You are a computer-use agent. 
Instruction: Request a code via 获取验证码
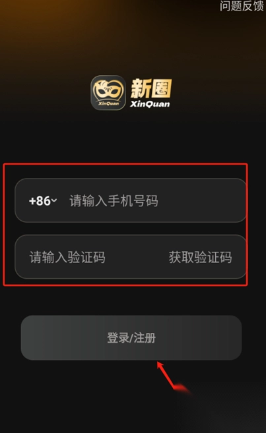(200, 257)
